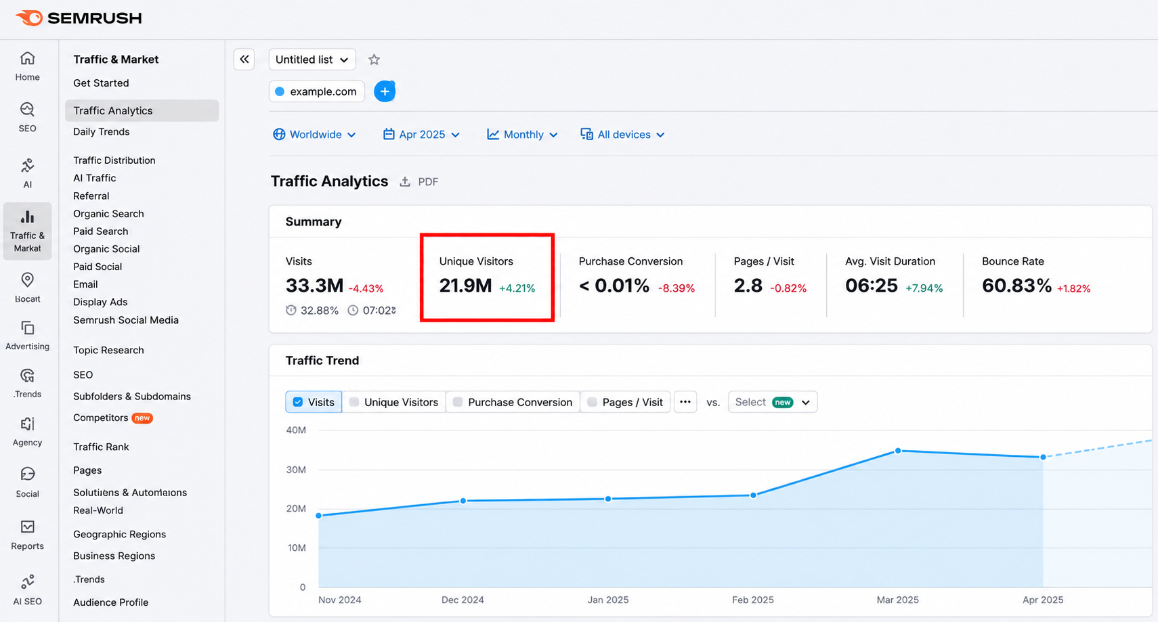Open Business Regions in the side menu
Image resolution: width=1158 pixels, height=622 pixels.
tap(114, 556)
